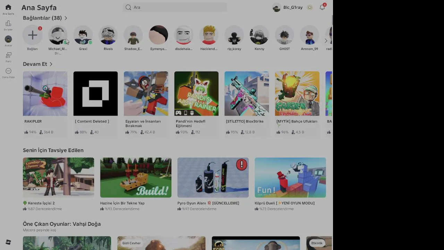Open Pyro Oyun Alanı thumbnail

pos(213,177)
